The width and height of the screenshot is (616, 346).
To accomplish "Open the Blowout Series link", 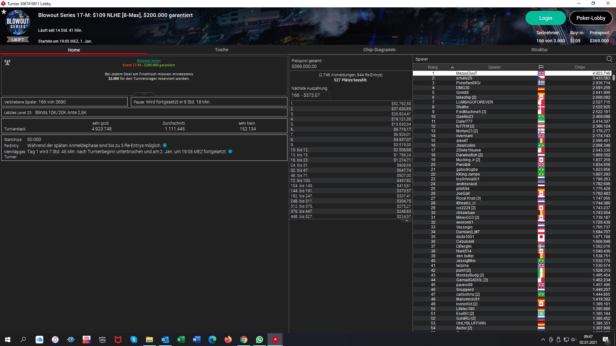I will point(149,61).
